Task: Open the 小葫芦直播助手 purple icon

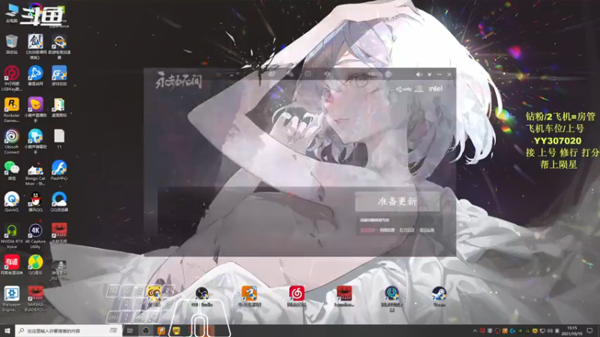Action: click(35, 109)
